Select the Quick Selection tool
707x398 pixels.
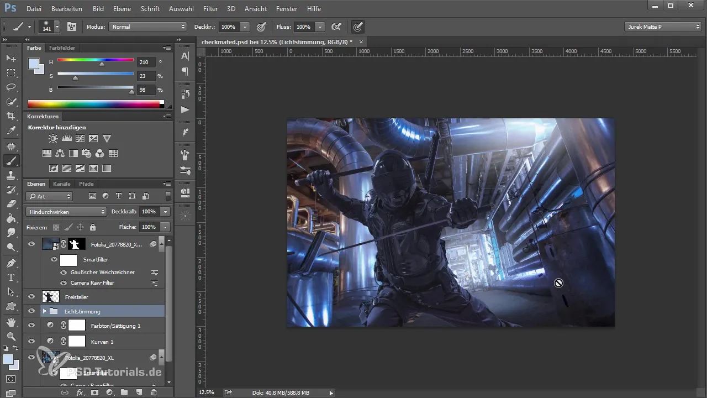point(10,102)
